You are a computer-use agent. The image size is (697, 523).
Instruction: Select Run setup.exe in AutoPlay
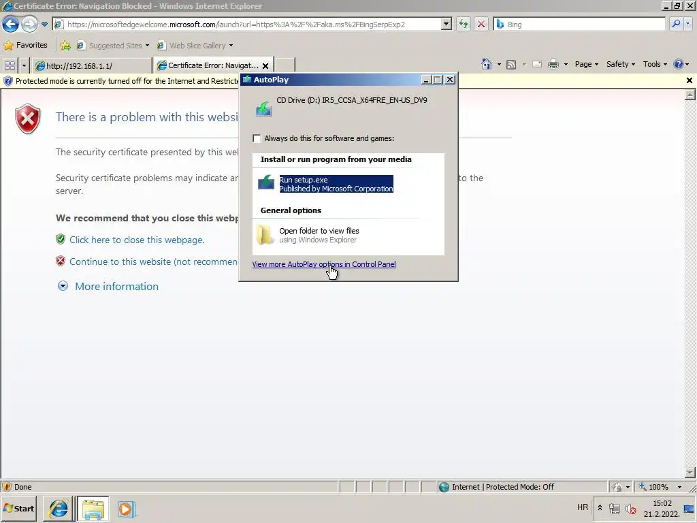pos(336,184)
